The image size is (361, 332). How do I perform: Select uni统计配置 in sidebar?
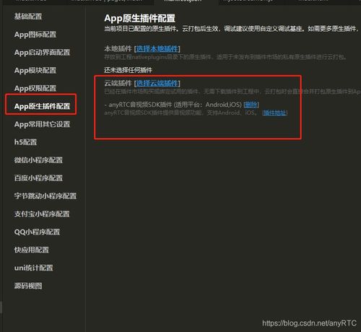pos(34,268)
